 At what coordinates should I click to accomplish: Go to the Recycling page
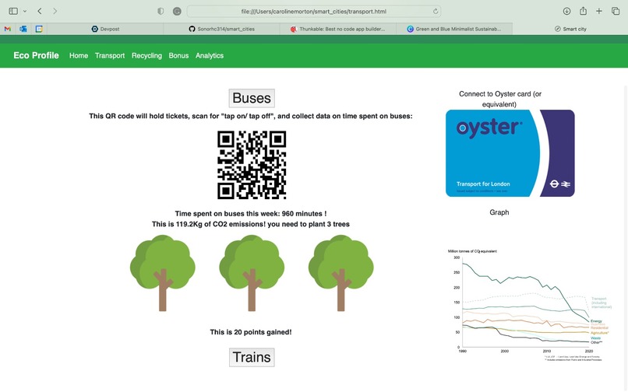point(146,55)
